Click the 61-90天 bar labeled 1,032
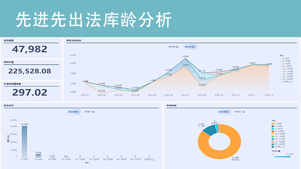 point(52,157)
